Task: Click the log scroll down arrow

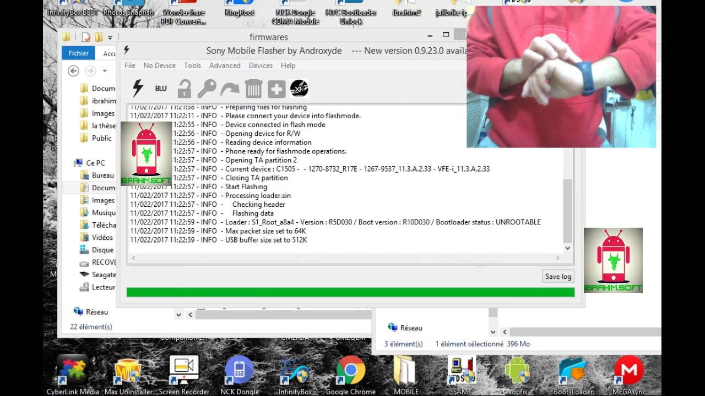Action: 568,248
